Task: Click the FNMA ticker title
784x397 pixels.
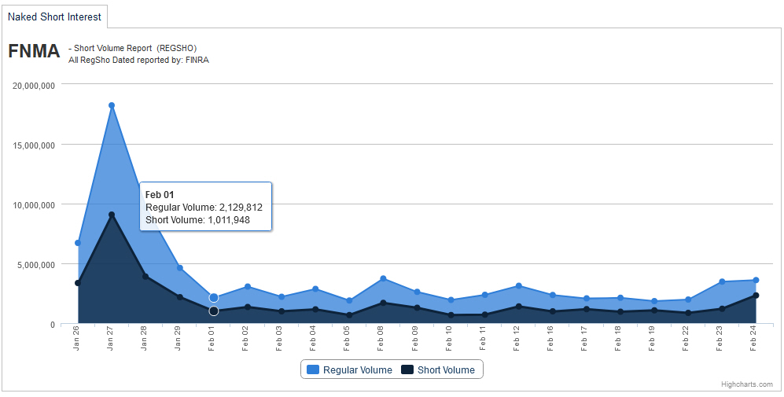Action: coord(34,52)
